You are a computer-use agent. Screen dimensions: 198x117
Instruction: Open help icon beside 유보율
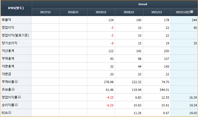point(13,89)
